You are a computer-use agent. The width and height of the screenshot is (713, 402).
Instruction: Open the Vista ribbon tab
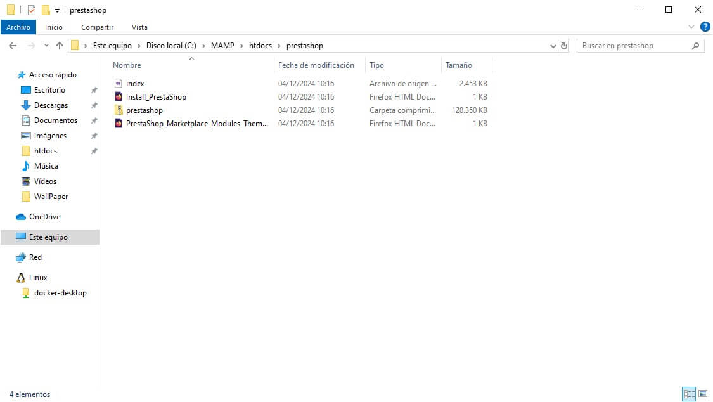139,27
